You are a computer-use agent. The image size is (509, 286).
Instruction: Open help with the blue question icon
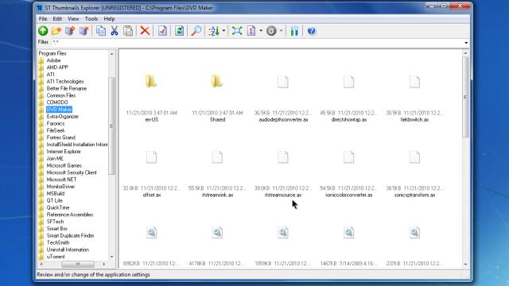[311, 31]
